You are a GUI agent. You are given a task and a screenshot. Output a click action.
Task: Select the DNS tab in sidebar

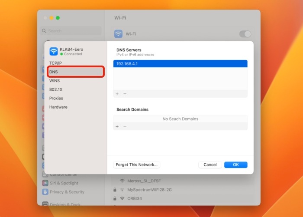[76, 72]
